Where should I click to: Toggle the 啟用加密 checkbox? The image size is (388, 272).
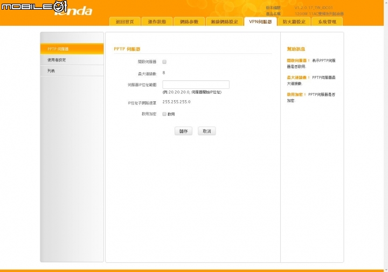click(x=164, y=114)
